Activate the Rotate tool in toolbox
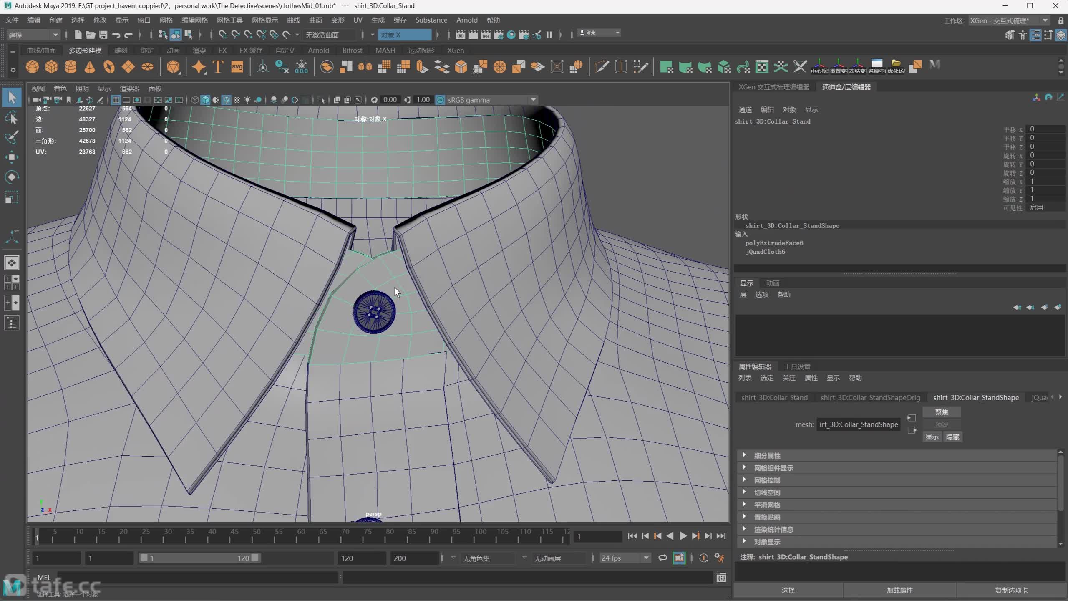The height and width of the screenshot is (601, 1068). [x=12, y=177]
